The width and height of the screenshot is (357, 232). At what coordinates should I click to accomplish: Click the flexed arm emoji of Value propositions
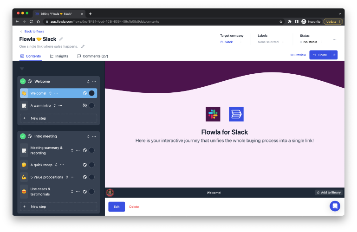tap(24, 177)
